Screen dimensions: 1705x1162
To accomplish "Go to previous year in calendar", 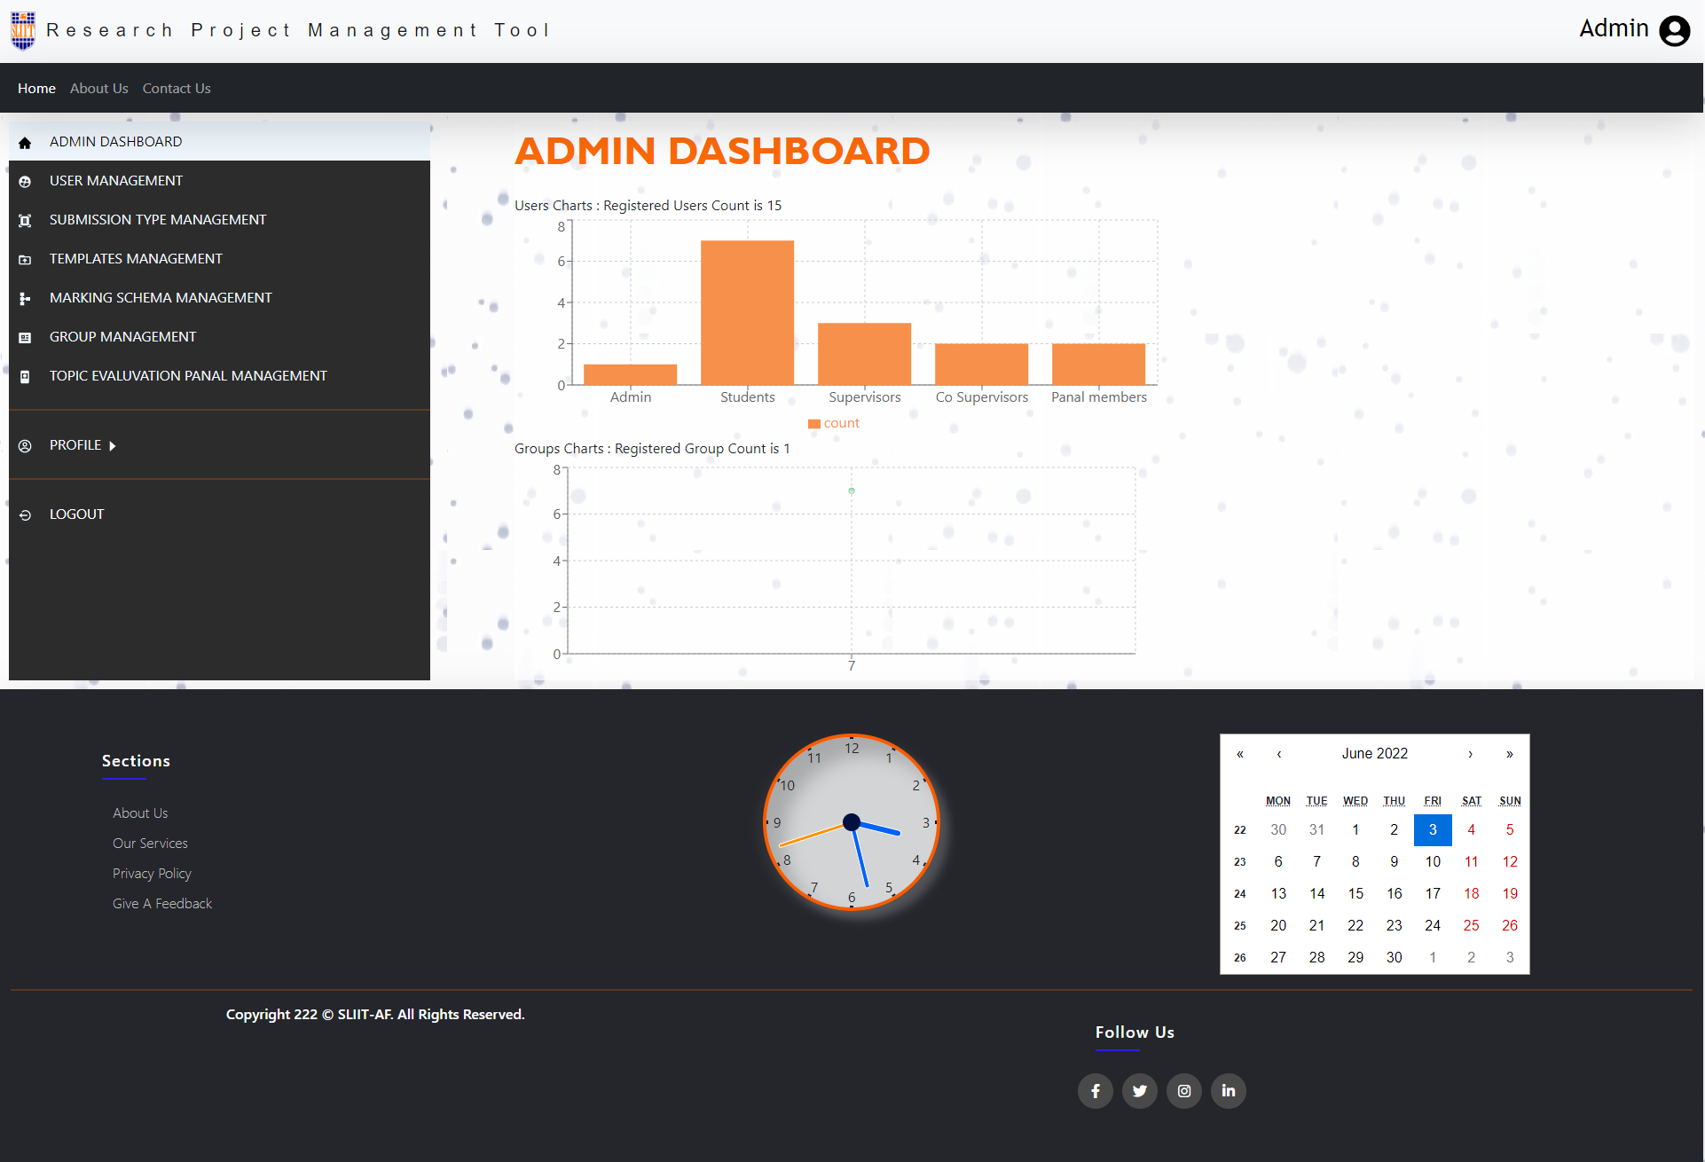I will (x=1240, y=754).
